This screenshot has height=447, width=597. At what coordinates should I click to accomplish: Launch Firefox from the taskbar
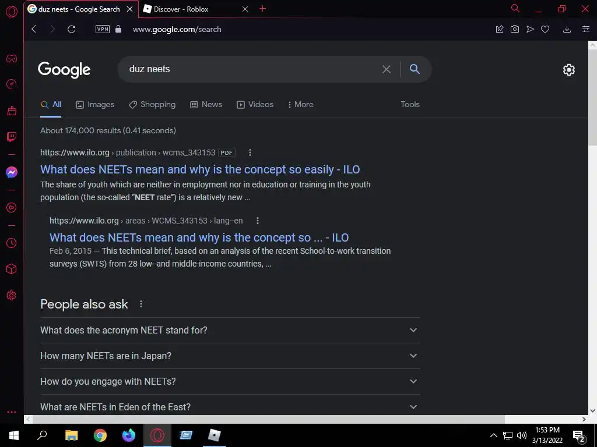point(129,435)
